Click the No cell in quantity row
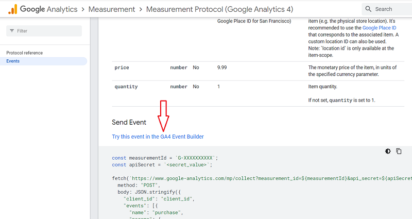The width and height of the screenshot is (412, 219). click(x=196, y=87)
